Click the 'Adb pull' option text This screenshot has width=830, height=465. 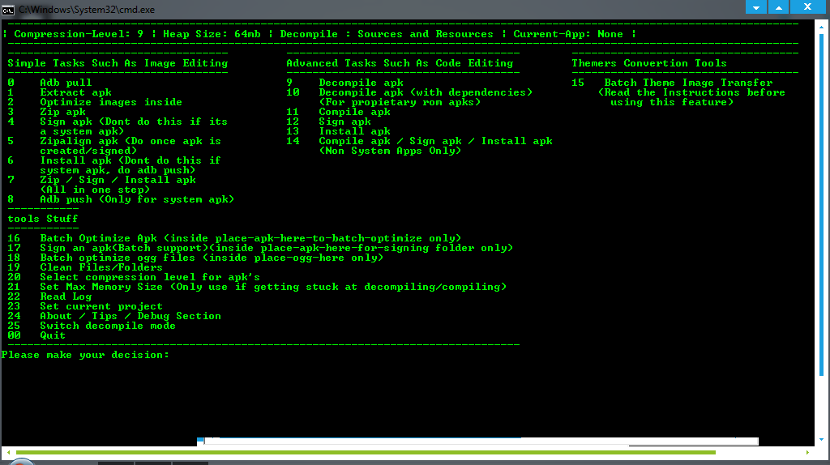click(x=66, y=83)
